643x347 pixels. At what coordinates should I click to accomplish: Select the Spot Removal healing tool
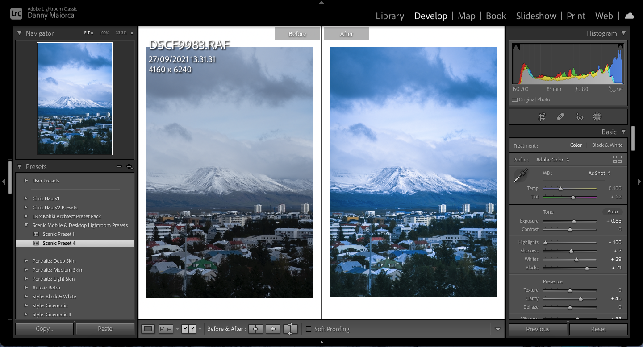[561, 117]
